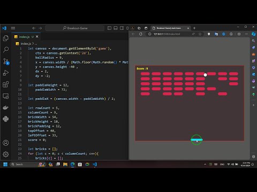The width and height of the screenshot is (257, 192).
Task: Open the VS Code hamburger menu
Action: (x=13, y=28)
